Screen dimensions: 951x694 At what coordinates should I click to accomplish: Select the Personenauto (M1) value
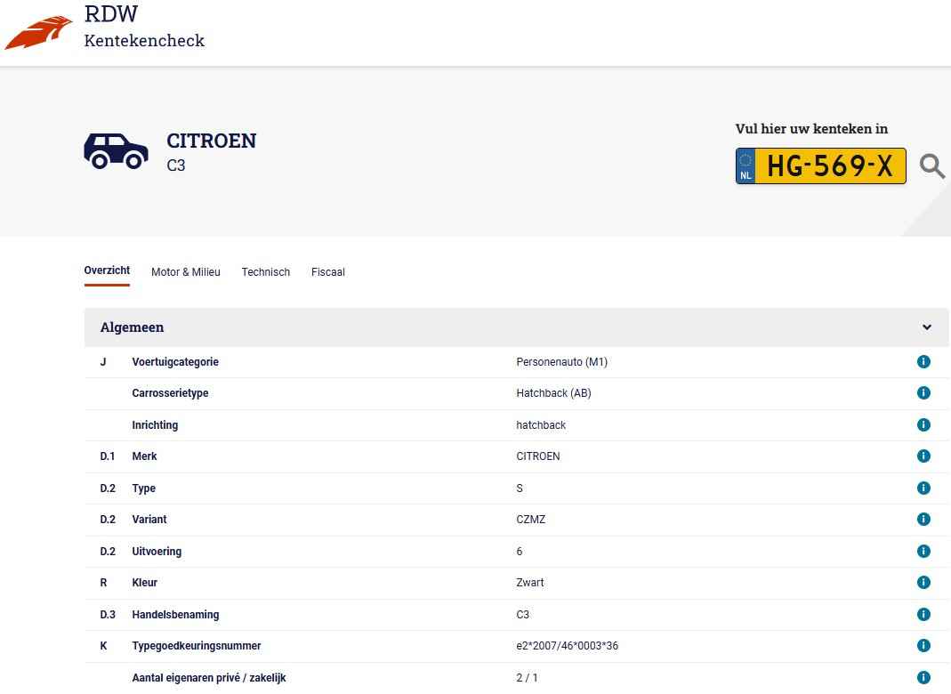click(x=561, y=362)
